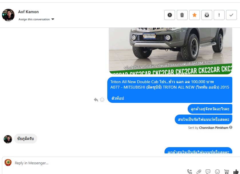Attach a file using the paperclip icon

pos(199,171)
